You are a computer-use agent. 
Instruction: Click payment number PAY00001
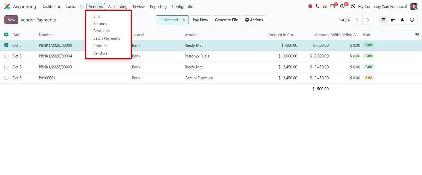tap(47, 78)
